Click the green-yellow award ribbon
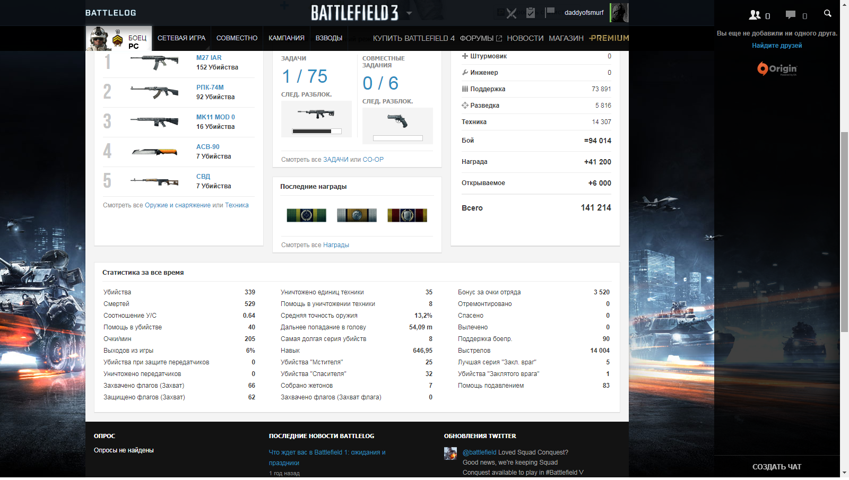 click(306, 215)
